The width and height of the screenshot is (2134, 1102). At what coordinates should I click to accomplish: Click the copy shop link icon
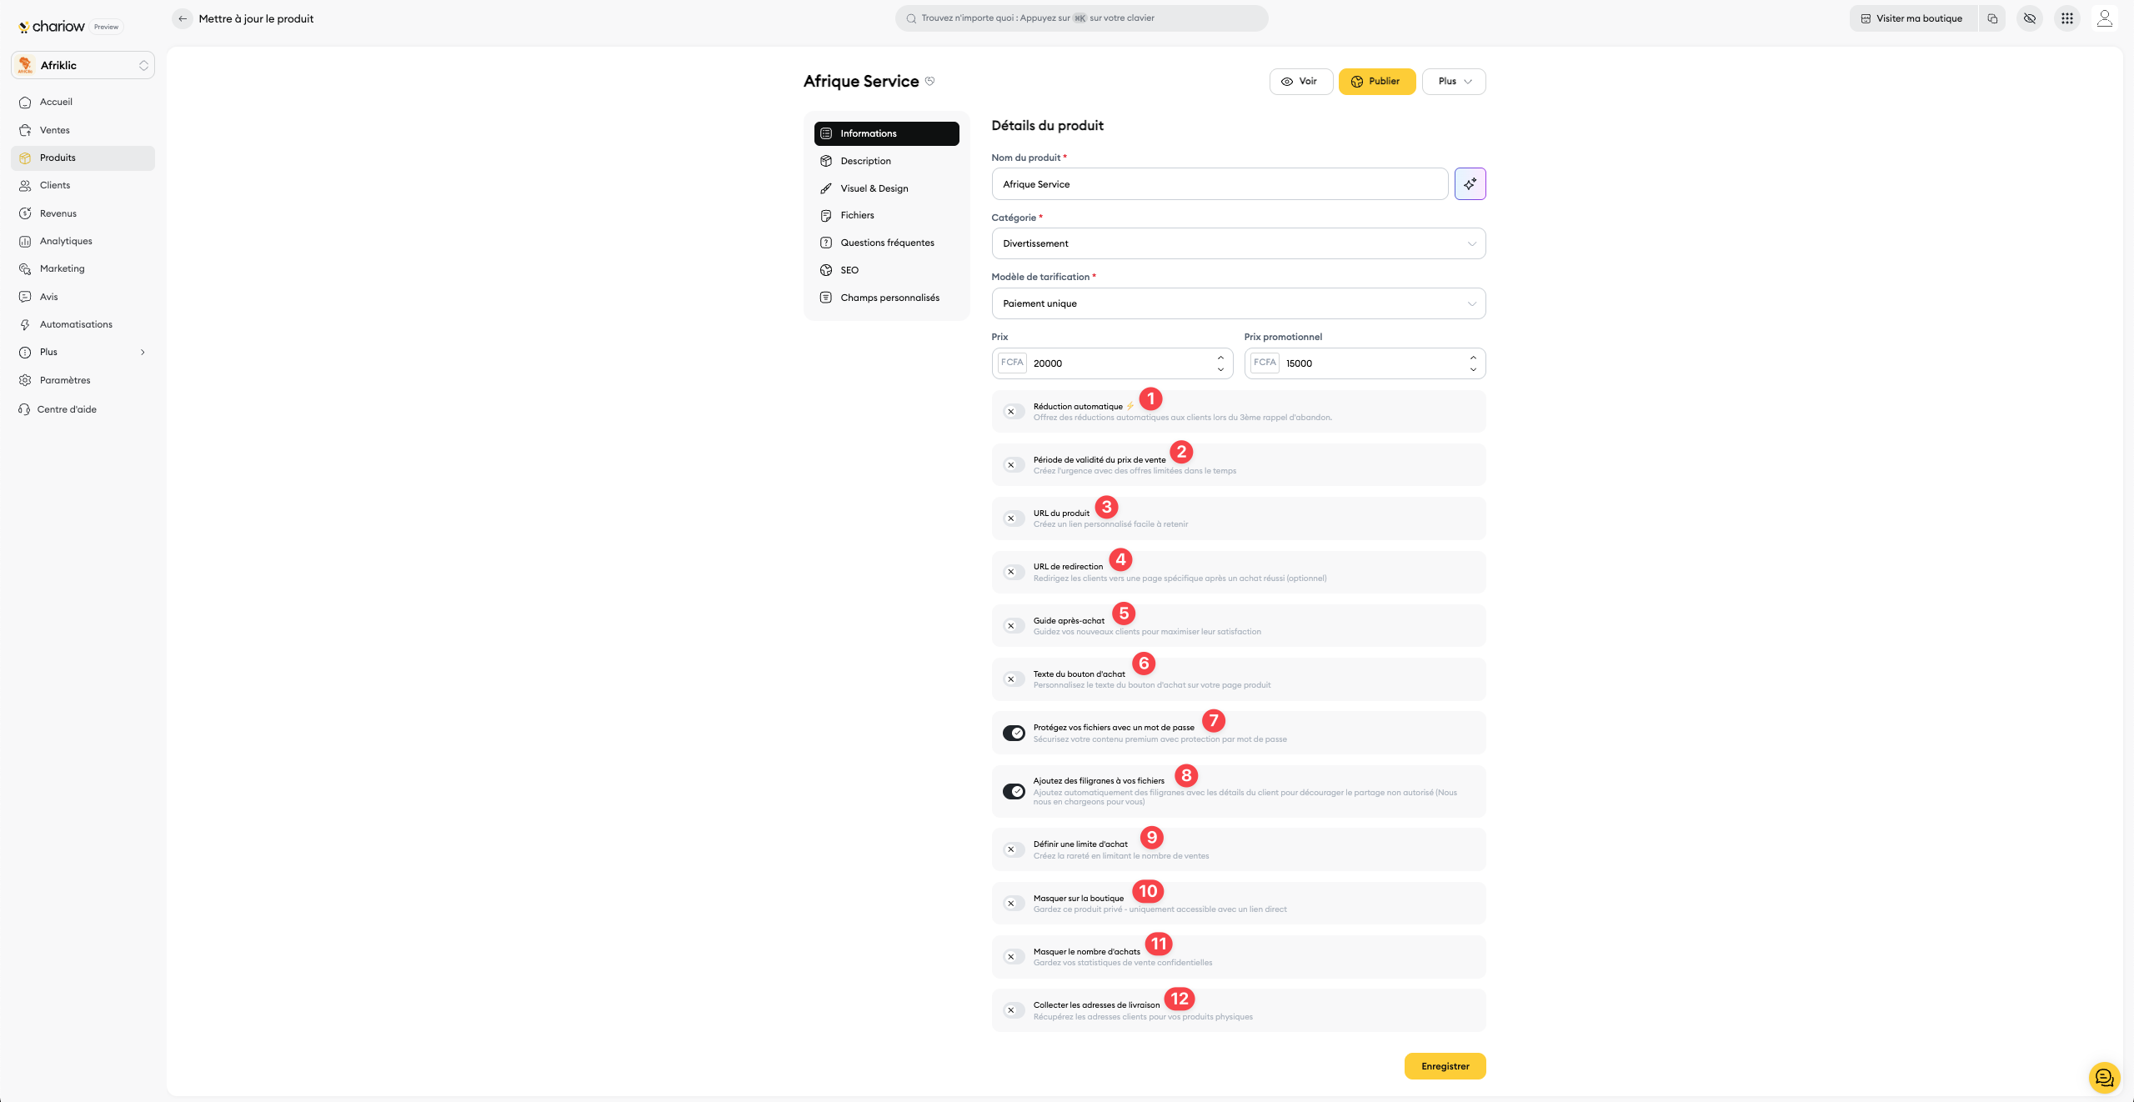(x=1992, y=18)
